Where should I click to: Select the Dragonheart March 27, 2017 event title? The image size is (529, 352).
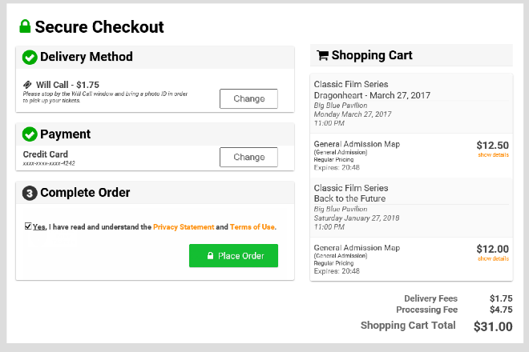372,95
